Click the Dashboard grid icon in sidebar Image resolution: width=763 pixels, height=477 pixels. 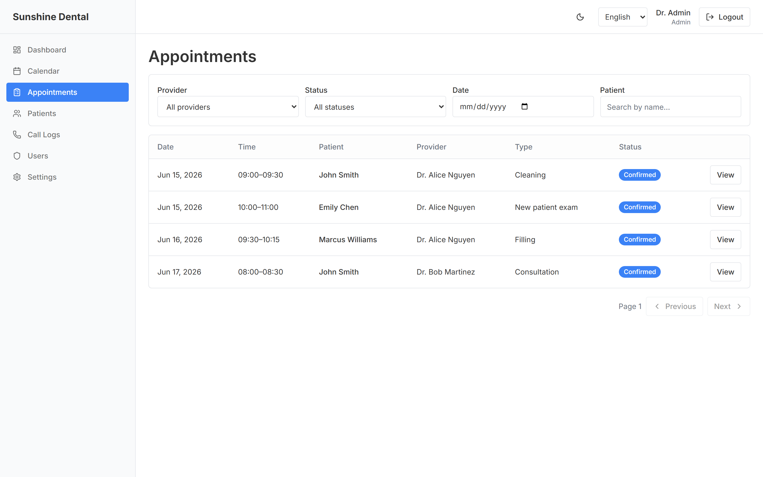(x=17, y=50)
